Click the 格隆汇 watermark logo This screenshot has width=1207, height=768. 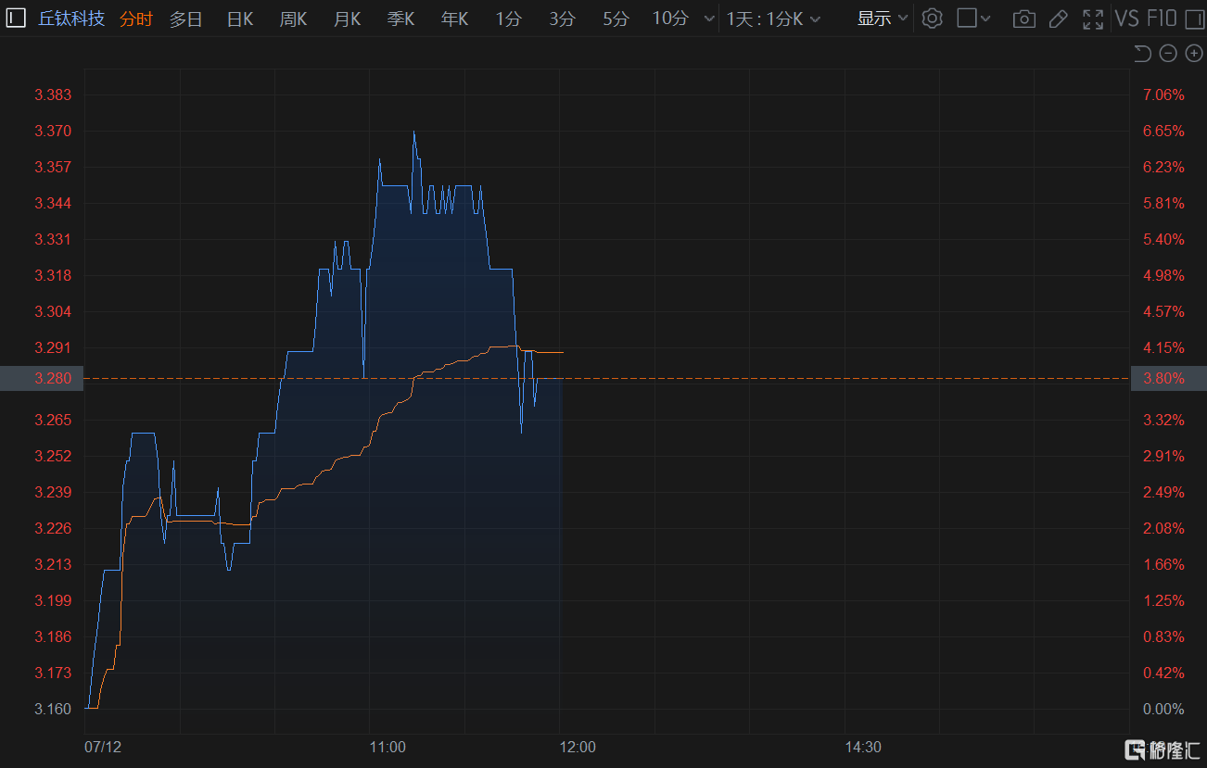point(1163,749)
